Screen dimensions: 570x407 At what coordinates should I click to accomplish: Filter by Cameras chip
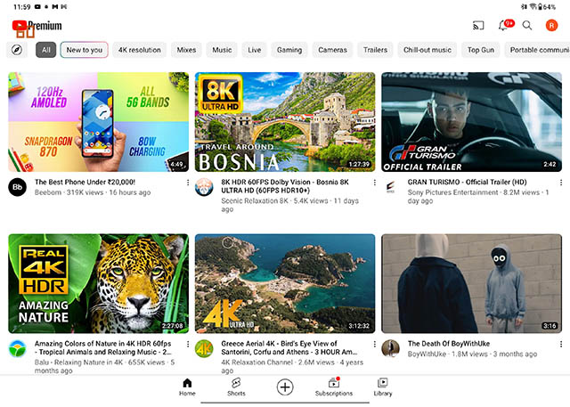332,50
